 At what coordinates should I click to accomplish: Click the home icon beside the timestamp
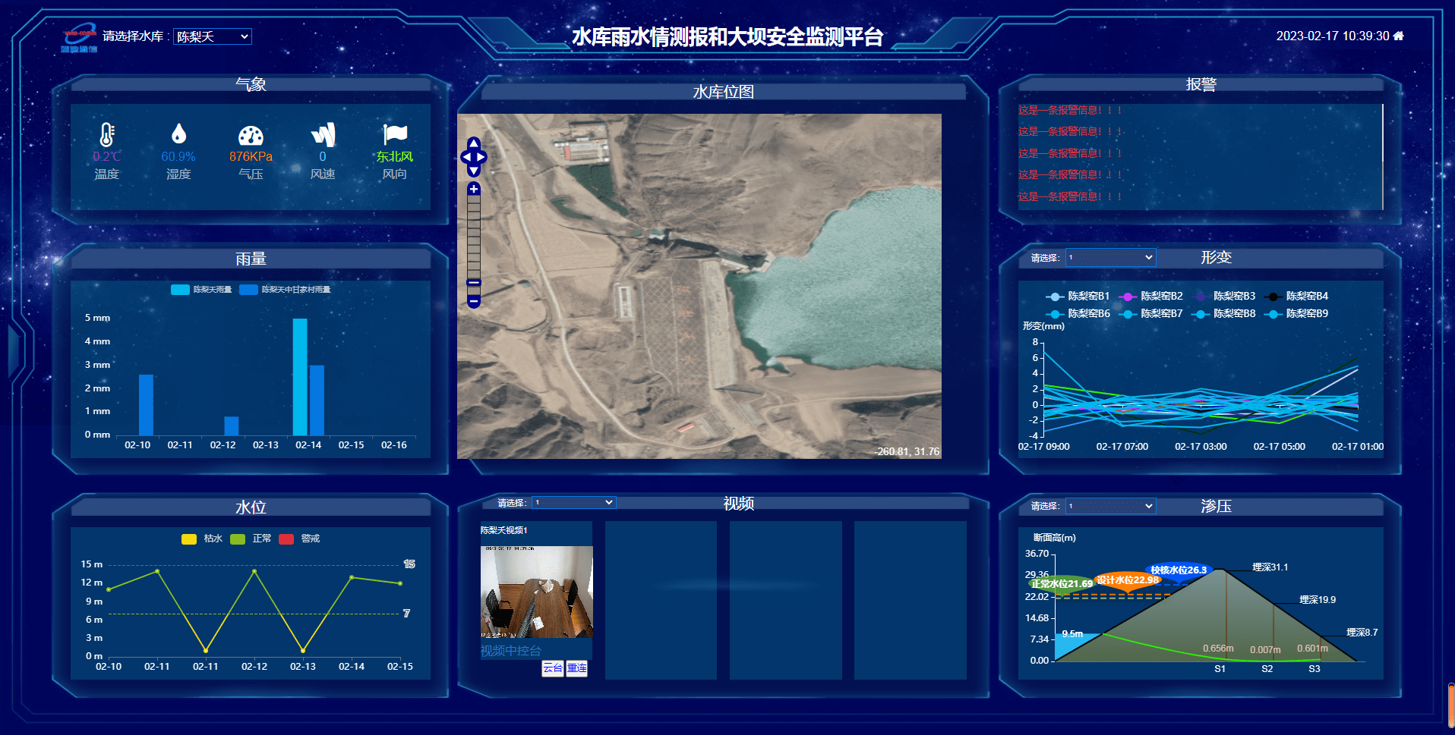pyautogui.click(x=1399, y=36)
